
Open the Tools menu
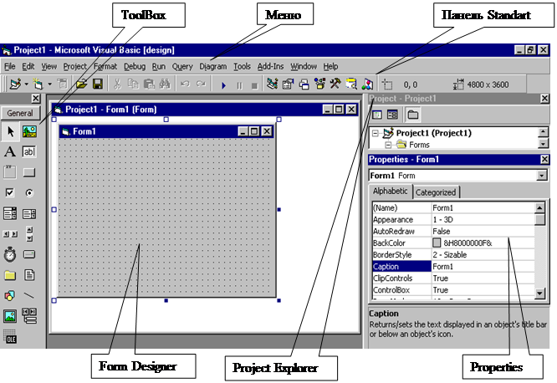[x=242, y=66]
